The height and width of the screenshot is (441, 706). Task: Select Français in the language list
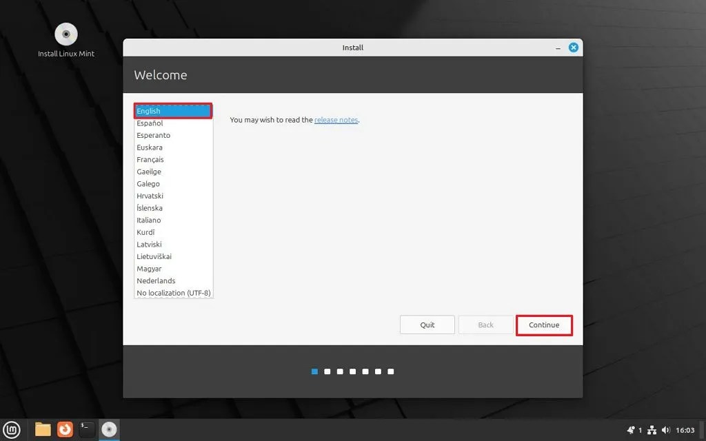tap(150, 159)
